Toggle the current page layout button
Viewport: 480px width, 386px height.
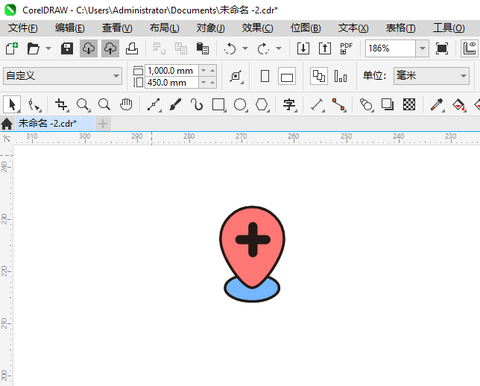[x=341, y=76]
